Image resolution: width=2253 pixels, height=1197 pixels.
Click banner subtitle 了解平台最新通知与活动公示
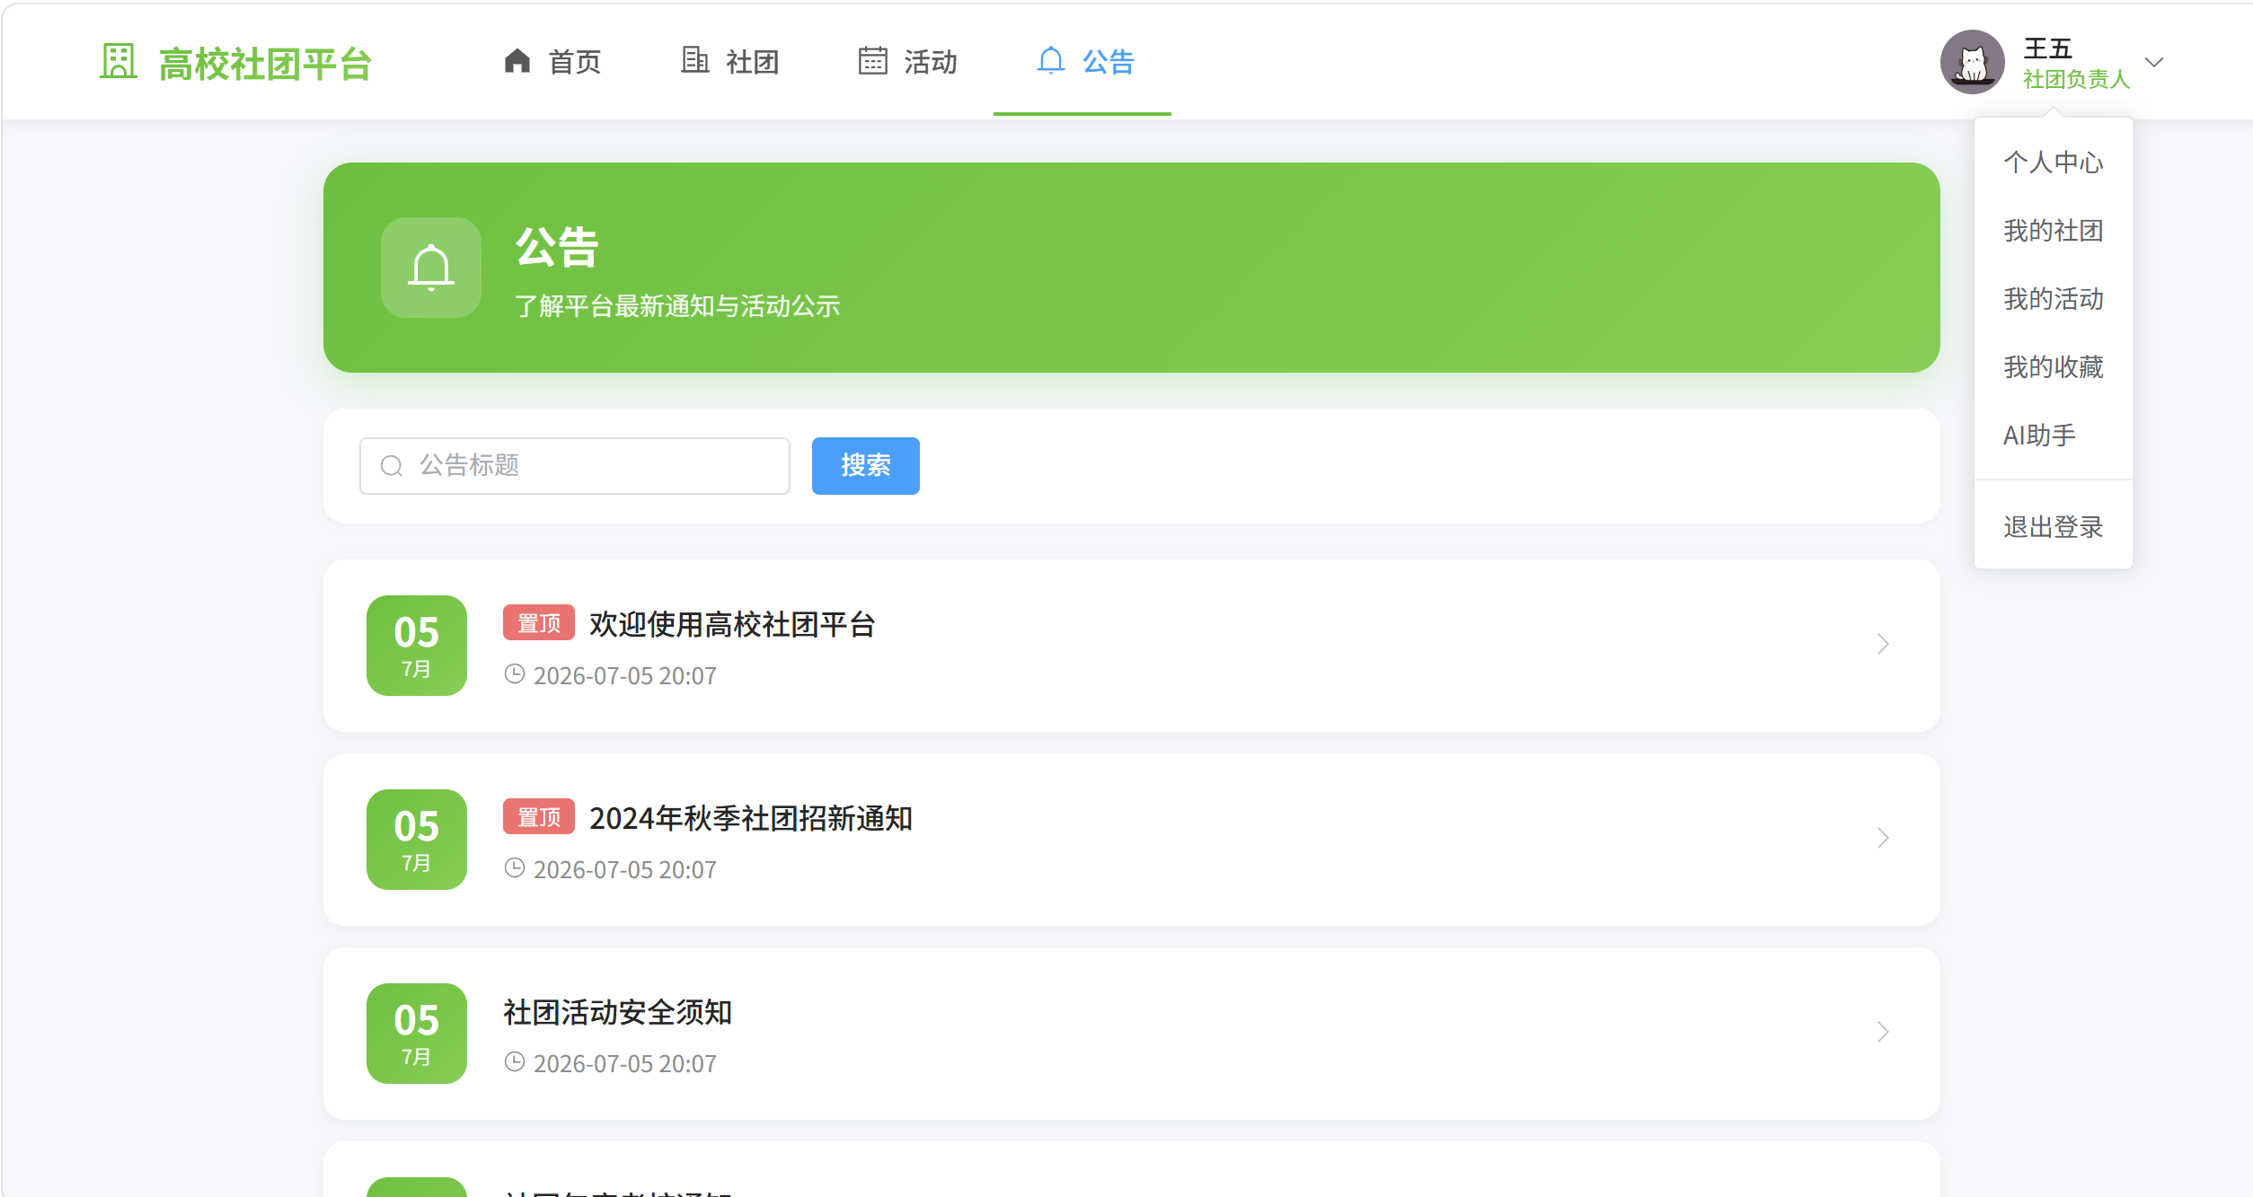pyautogui.click(x=677, y=306)
